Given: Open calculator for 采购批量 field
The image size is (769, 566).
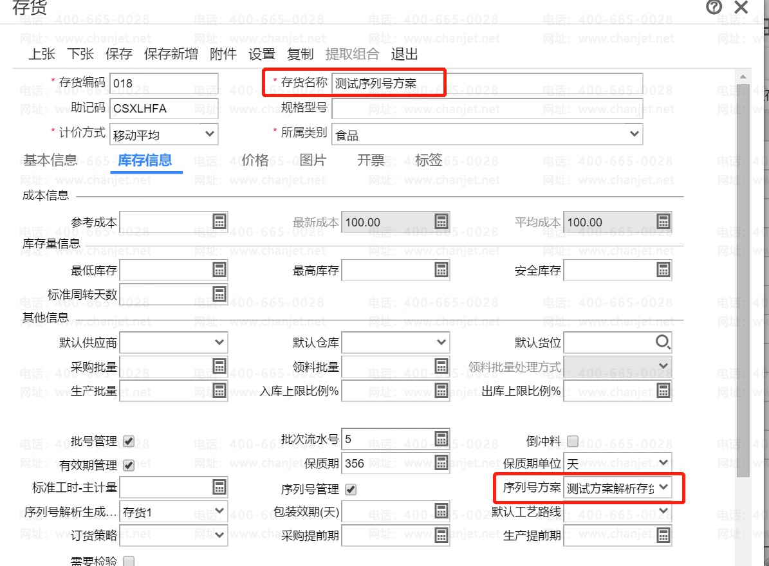Looking at the screenshot, I should click(x=219, y=366).
